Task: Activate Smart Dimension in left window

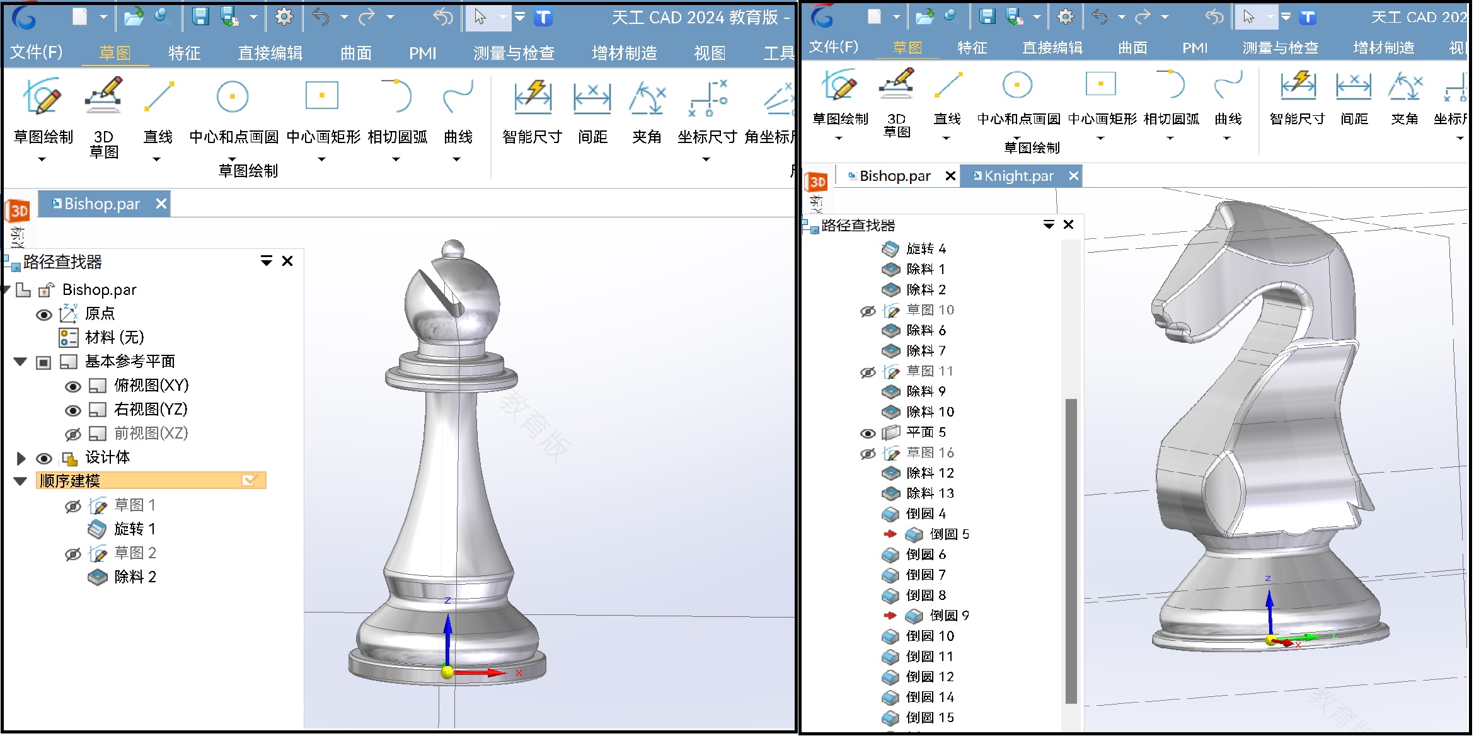Action: tap(533, 97)
